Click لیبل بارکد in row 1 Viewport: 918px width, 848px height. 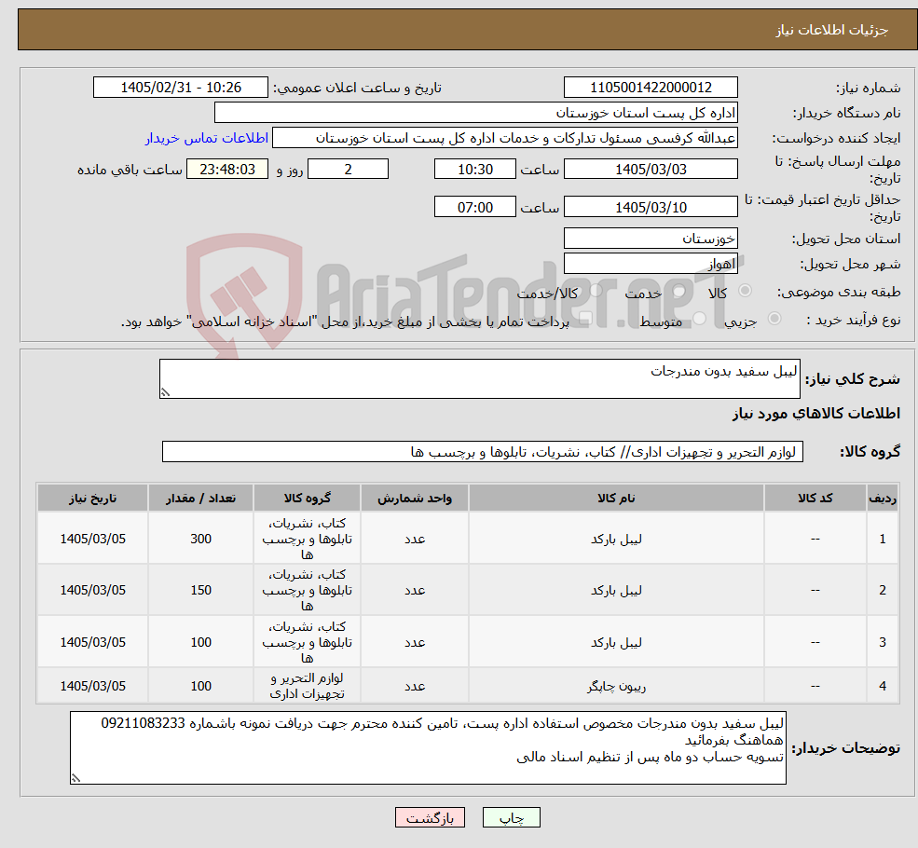[616, 539]
